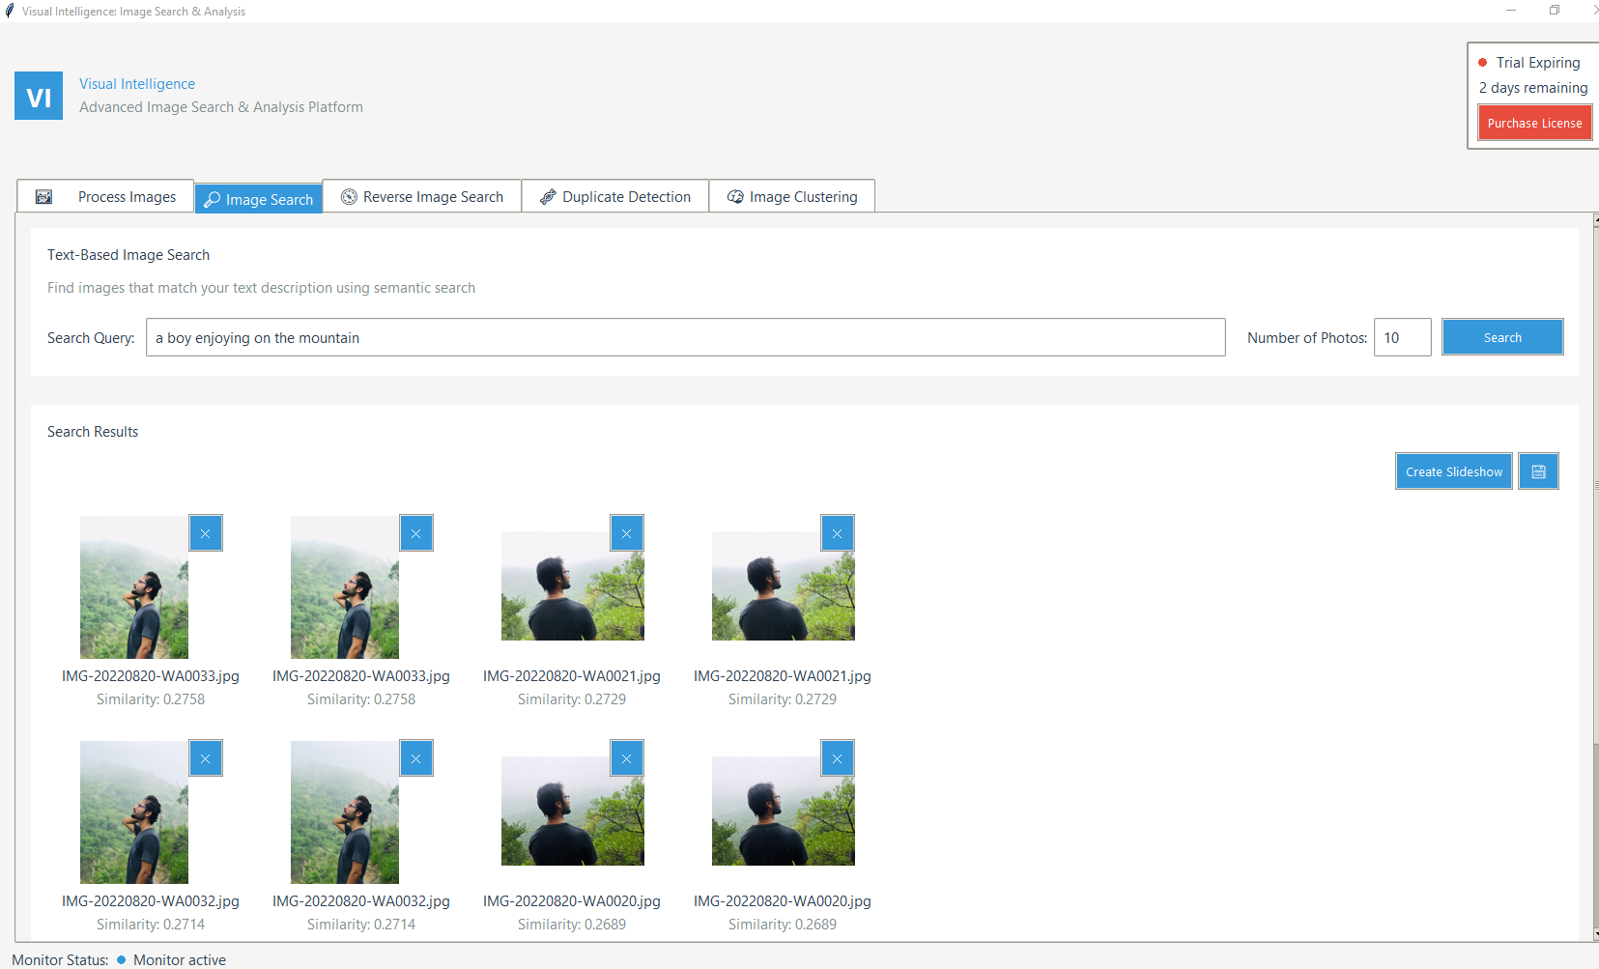
Task: Remove the first IMG-20220820-WA0033.jpg result
Action: click(x=206, y=533)
